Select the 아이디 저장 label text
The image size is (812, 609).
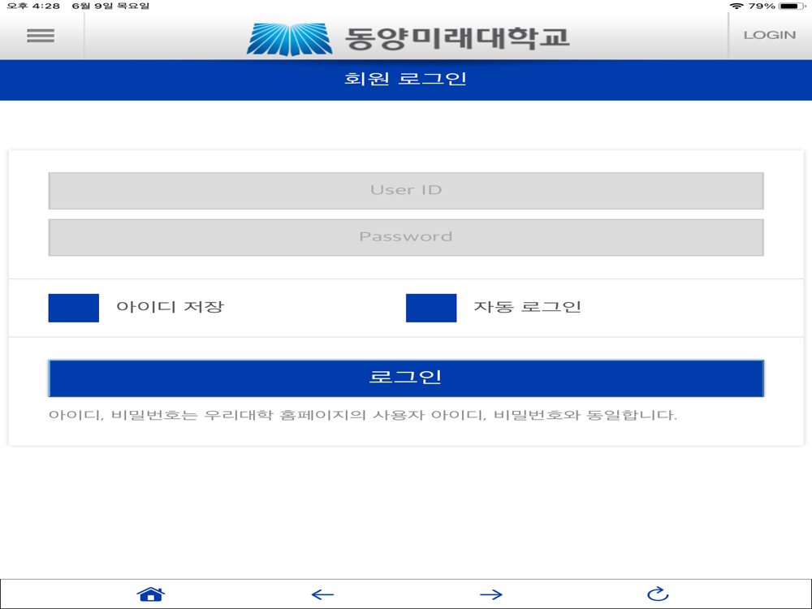171,307
